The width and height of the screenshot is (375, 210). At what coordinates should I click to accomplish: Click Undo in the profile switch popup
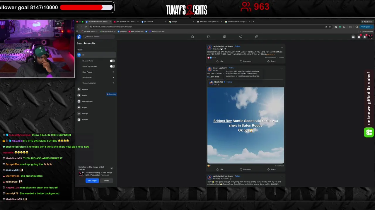(x=106, y=181)
